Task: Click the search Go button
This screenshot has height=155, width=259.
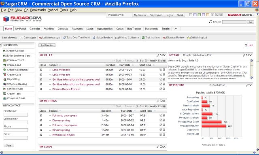Action: [x=251, y=22]
